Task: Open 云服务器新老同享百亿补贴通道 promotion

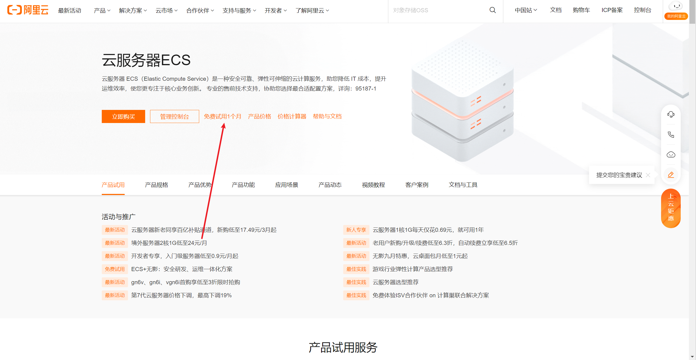Action: pos(204,230)
